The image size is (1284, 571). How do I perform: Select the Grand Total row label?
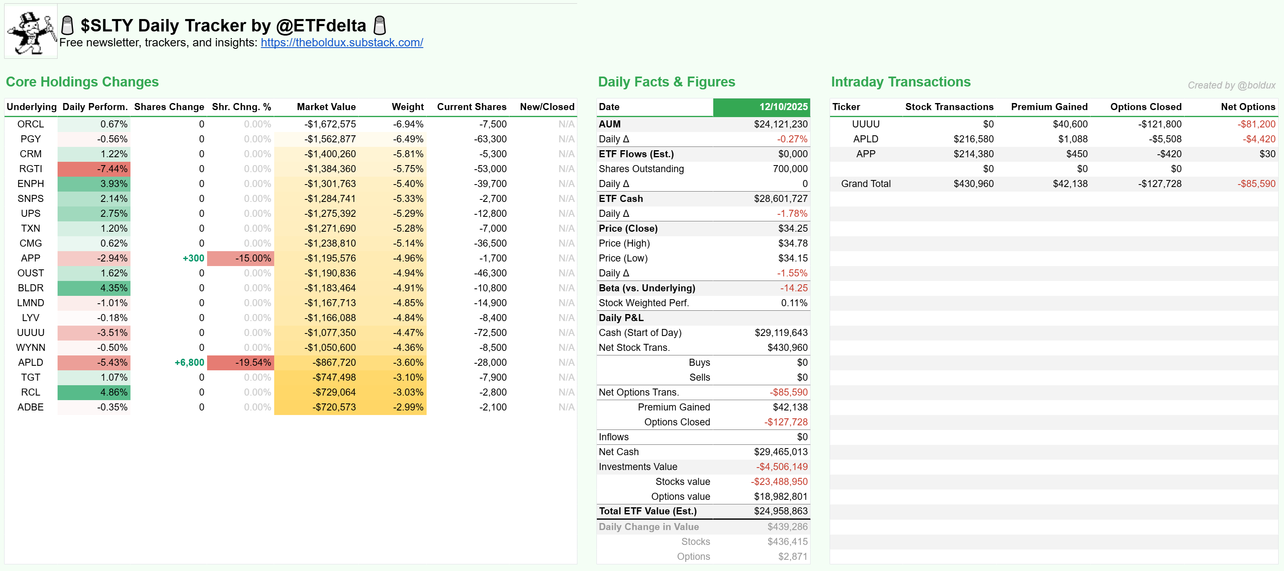865,184
